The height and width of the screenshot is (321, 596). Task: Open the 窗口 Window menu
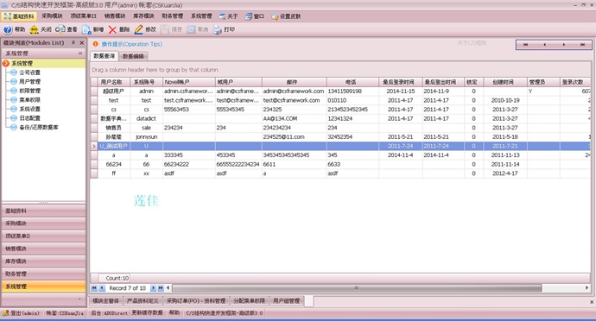tap(255, 16)
